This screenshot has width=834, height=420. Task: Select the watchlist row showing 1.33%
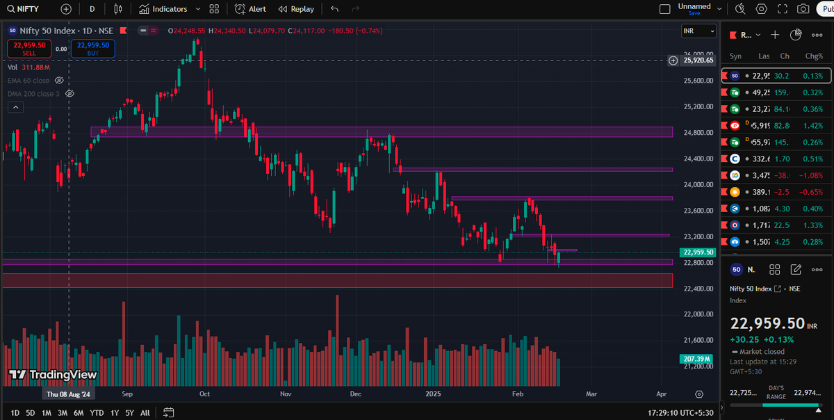(x=777, y=225)
